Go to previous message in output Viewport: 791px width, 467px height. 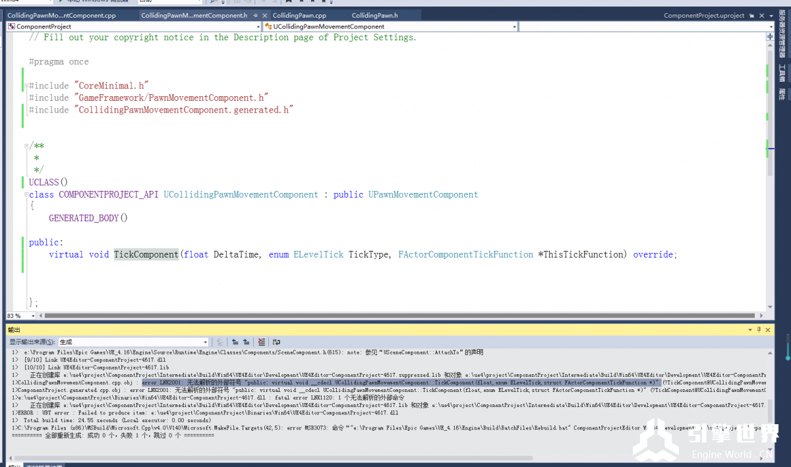(235, 342)
